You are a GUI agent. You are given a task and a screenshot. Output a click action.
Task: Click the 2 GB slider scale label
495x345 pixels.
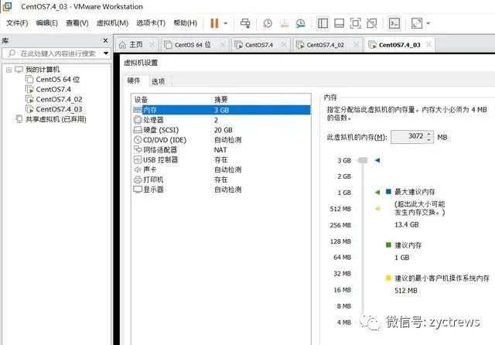click(x=344, y=176)
